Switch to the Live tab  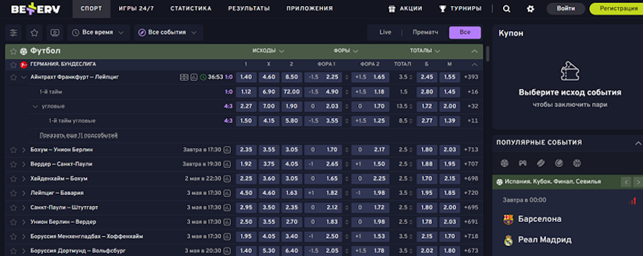[x=385, y=32]
